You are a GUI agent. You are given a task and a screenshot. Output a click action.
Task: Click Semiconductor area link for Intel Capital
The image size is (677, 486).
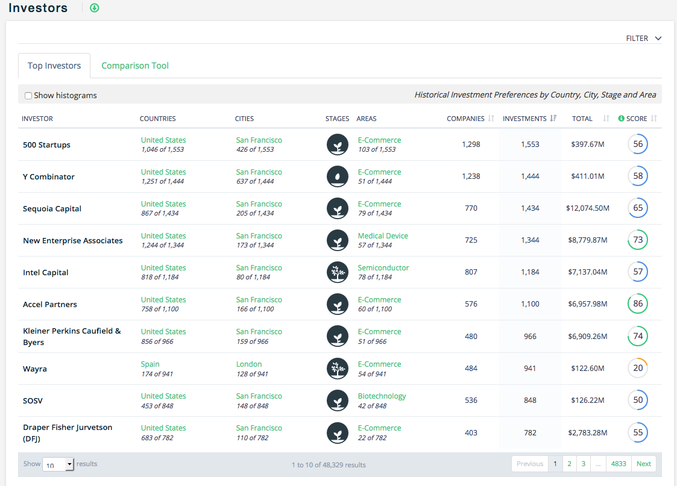383,267
